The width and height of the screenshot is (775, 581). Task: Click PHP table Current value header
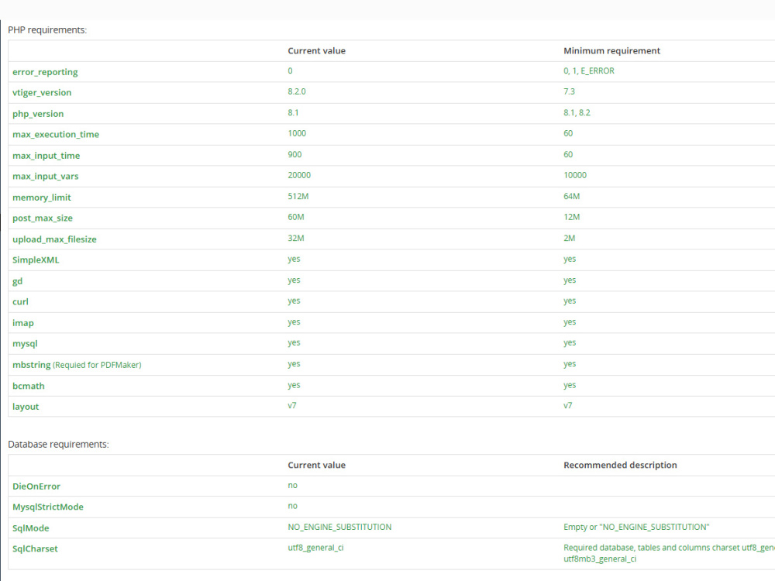pyautogui.click(x=316, y=51)
